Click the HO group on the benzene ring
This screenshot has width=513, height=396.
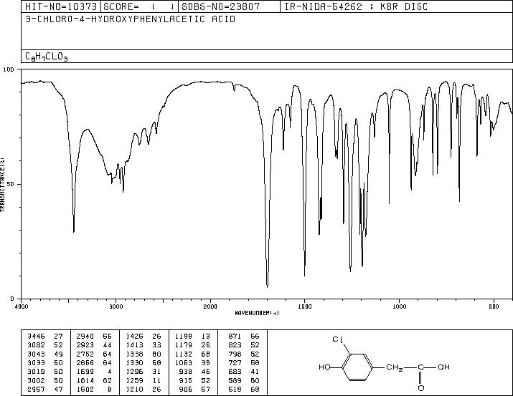(x=324, y=367)
